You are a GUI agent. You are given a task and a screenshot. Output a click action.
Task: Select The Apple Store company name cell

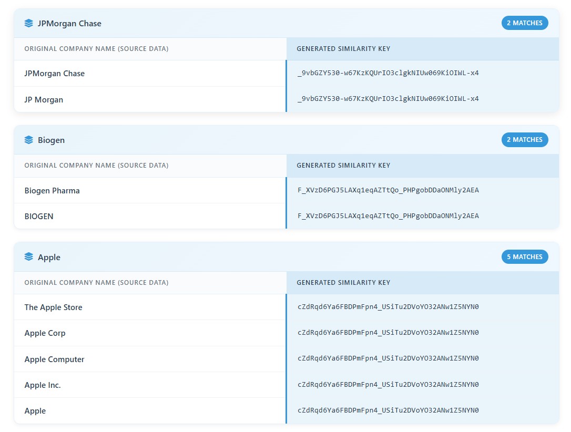point(150,307)
